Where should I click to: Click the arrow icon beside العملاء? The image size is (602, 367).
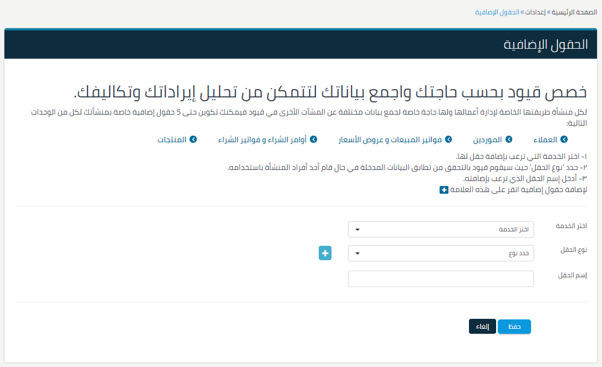click(565, 139)
